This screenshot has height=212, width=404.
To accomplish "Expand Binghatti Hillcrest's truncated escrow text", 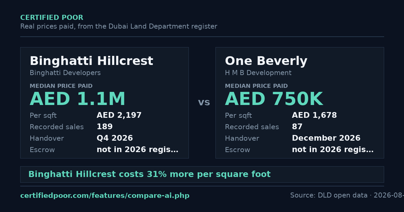I will (137, 150).
